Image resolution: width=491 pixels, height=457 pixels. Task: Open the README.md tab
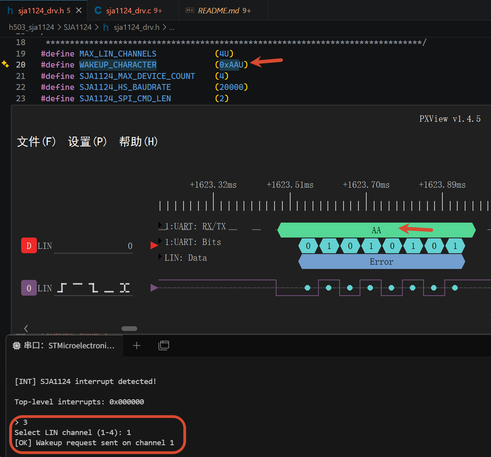pos(224,11)
